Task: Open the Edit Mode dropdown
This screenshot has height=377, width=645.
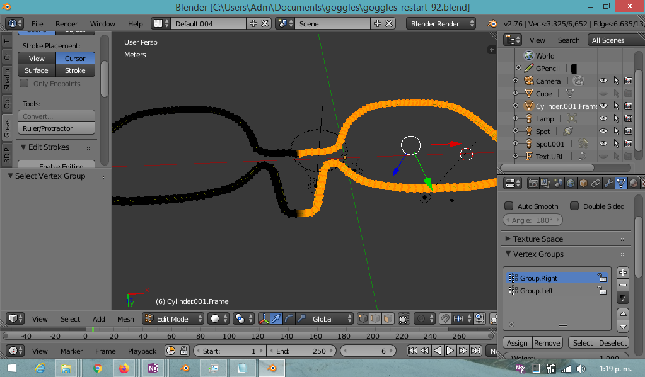Action: pyautogui.click(x=173, y=318)
